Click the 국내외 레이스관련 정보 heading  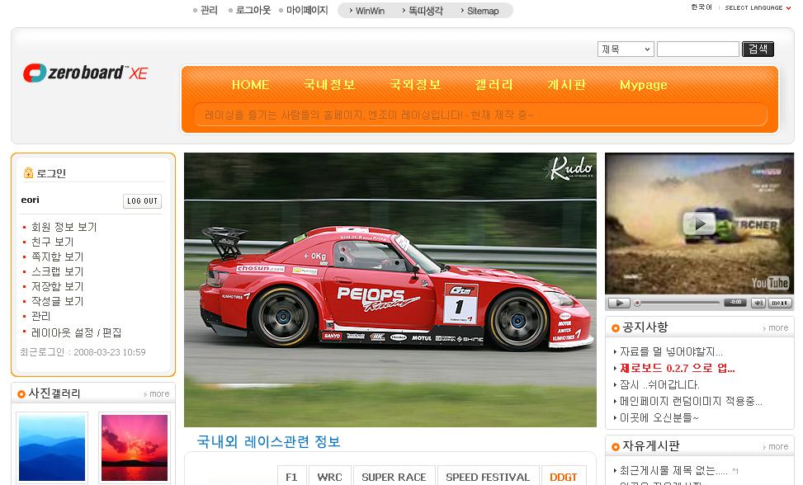[x=269, y=441]
